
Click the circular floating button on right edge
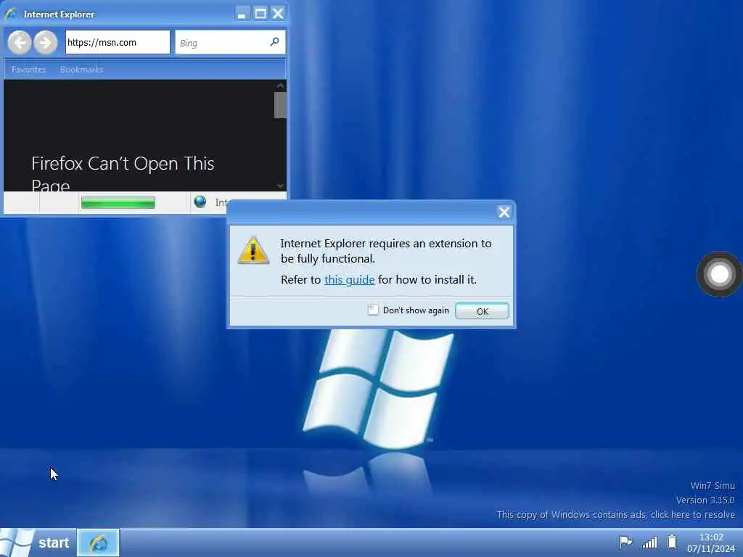tap(719, 274)
